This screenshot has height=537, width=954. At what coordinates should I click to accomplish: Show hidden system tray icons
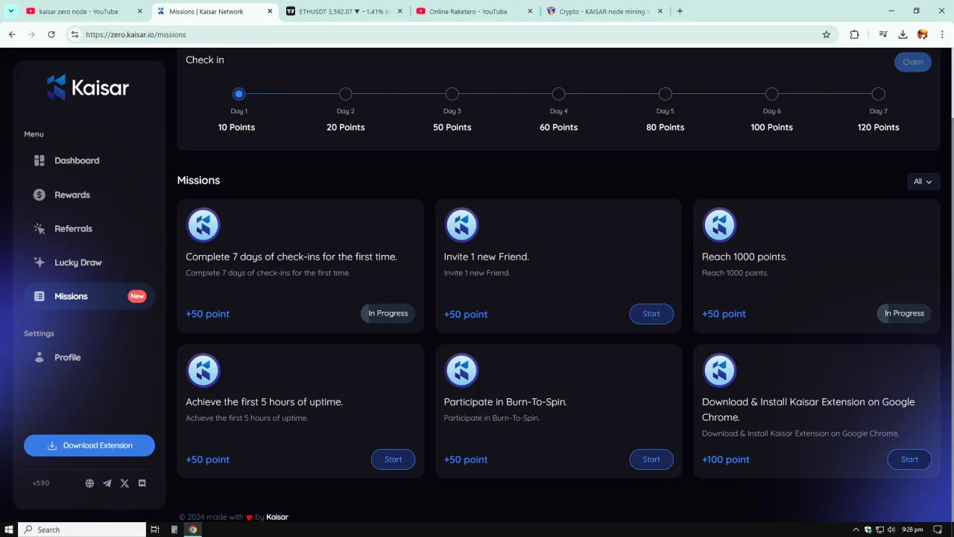point(856,530)
